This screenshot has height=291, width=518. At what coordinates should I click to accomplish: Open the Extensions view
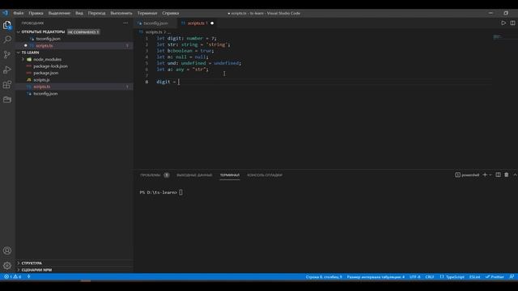[7, 84]
